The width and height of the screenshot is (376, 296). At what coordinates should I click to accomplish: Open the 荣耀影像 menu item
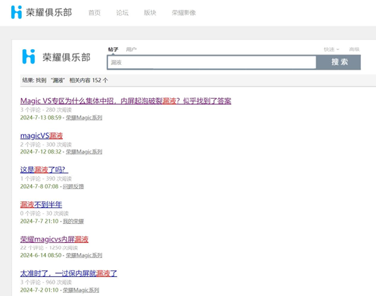point(184,13)
